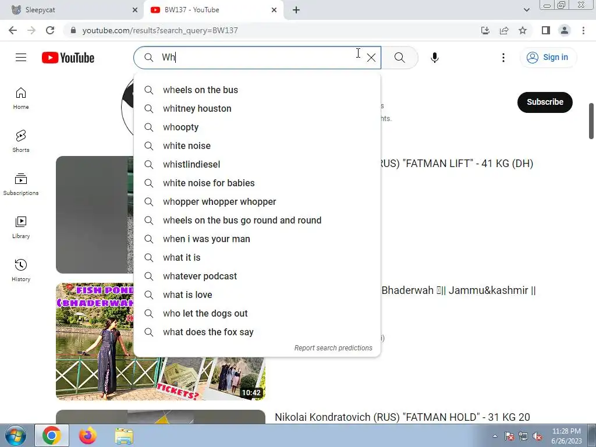The width and height of the screenshot is (596, 447).
Task: Click the browser forward arrow
Action: pyautogui.click(x=31, y=30)
